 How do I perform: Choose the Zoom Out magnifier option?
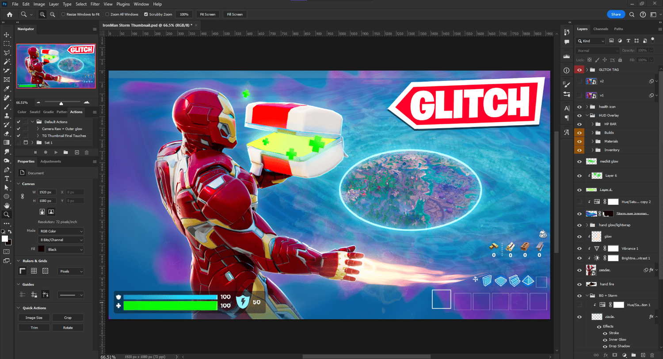(53, 15)
